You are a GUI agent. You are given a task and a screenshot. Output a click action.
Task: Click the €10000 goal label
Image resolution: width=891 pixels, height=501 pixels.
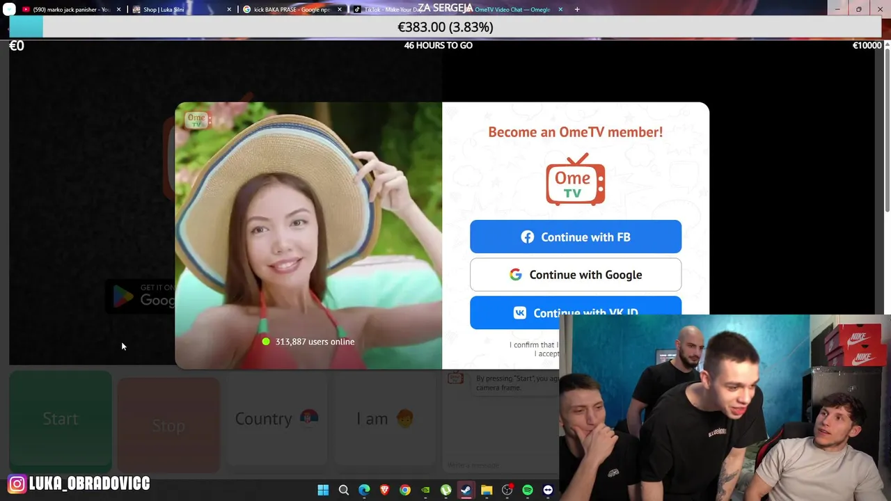[x=867, y=45]
